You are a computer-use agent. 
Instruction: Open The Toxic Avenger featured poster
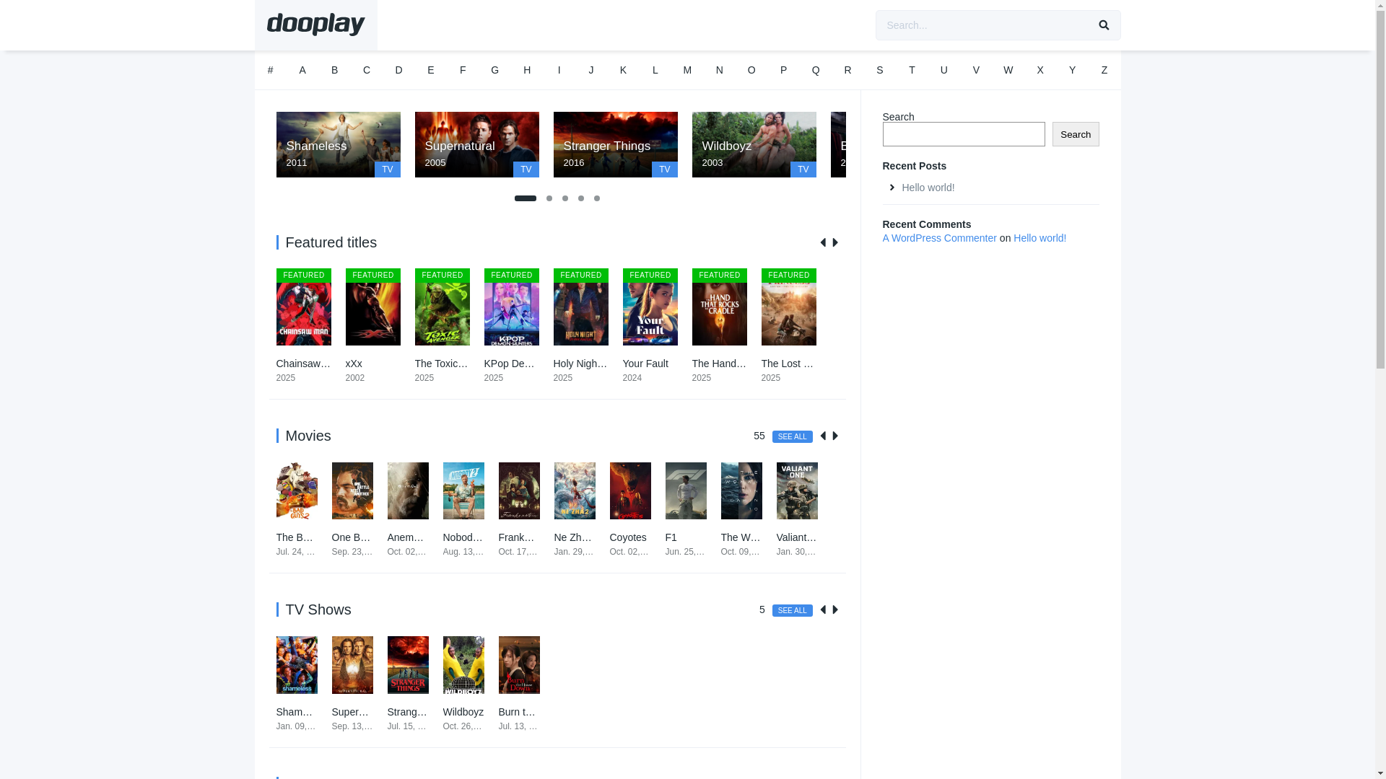pos(442,307)
